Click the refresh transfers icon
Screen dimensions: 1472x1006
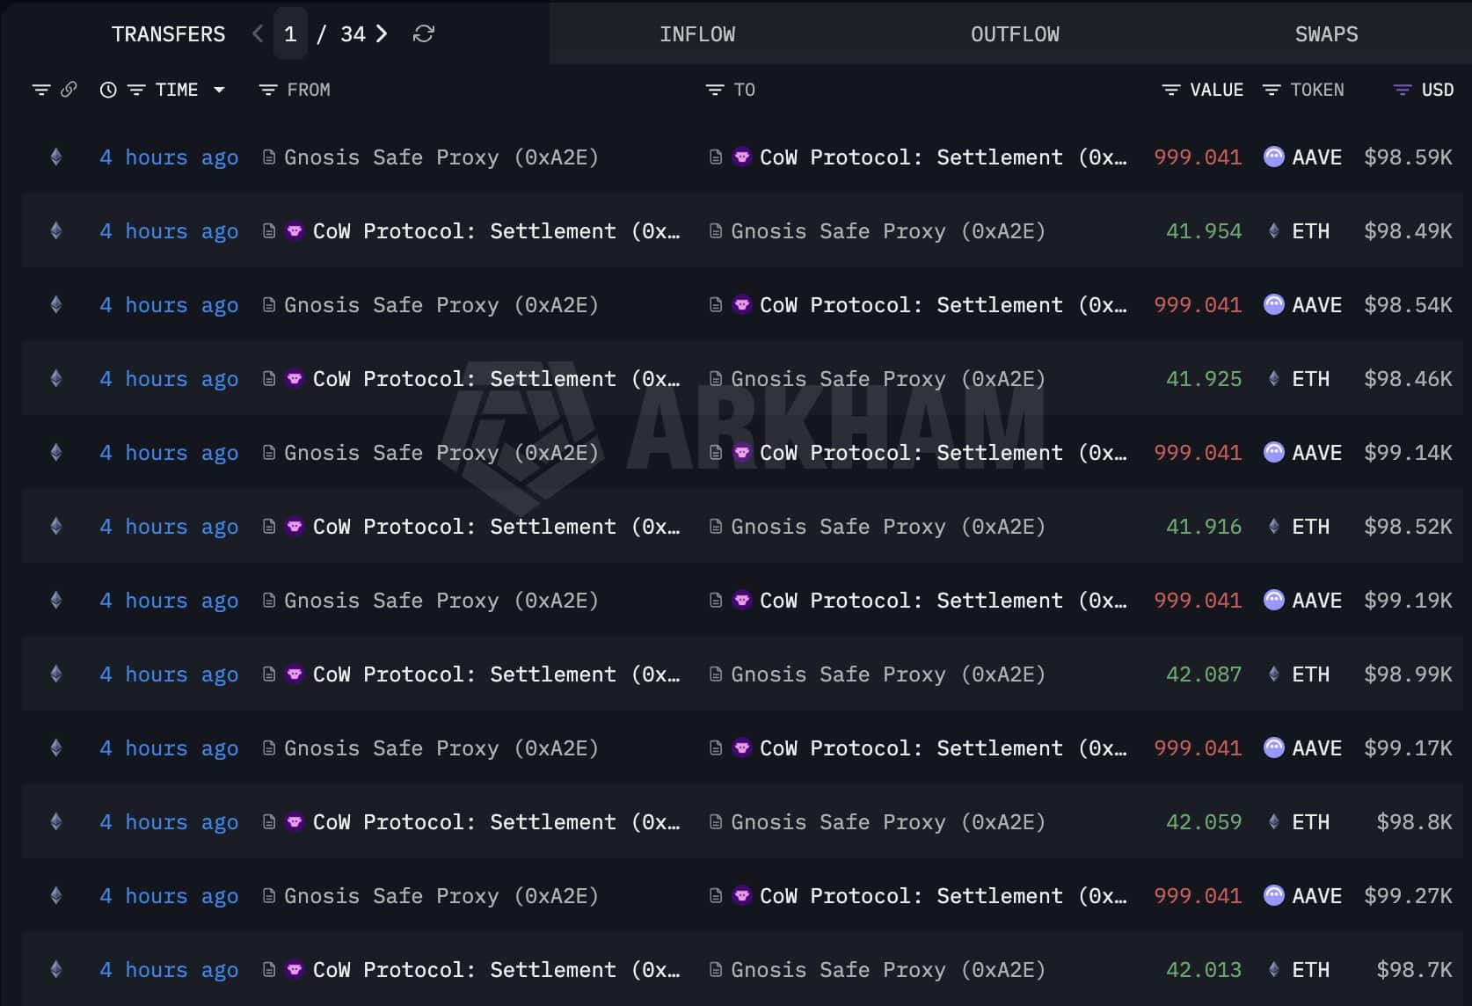coord(424,34)
